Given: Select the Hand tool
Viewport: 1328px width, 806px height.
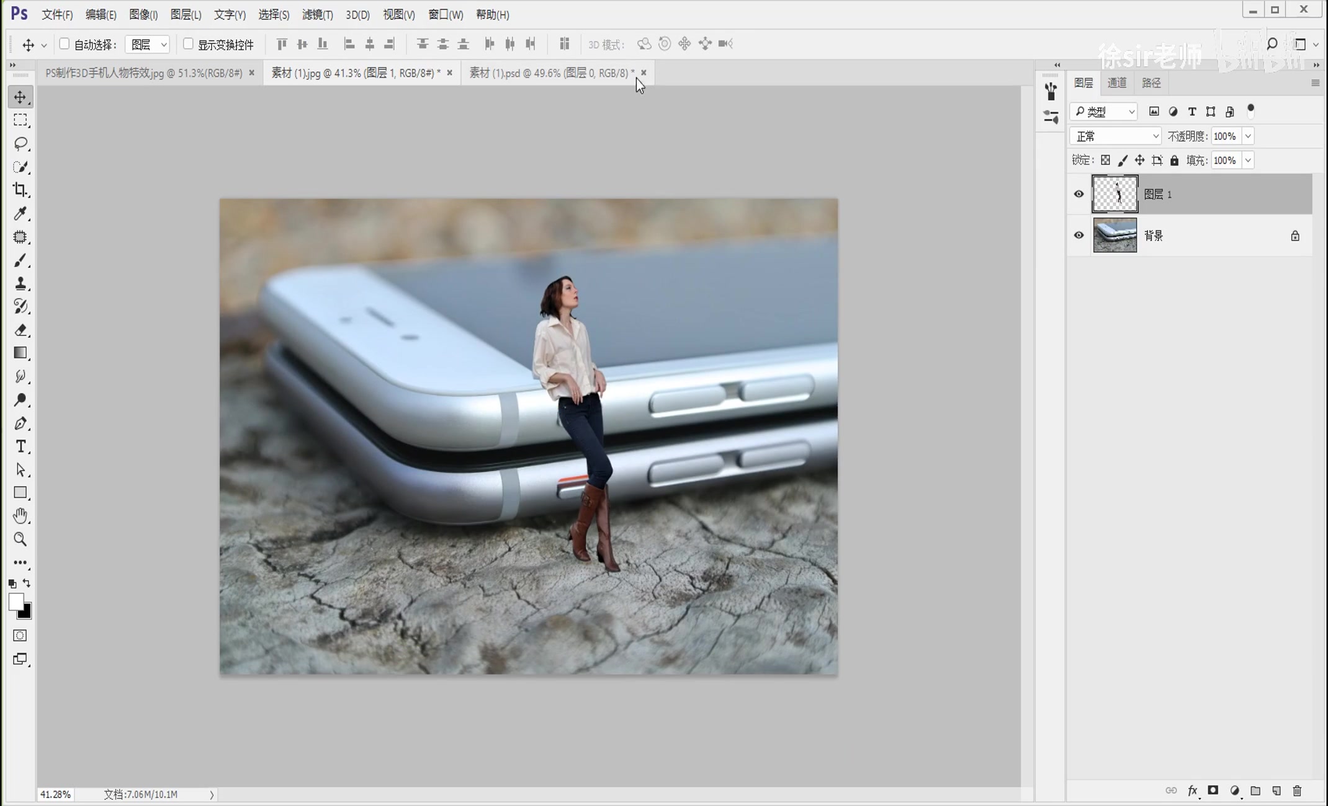Looking at the screenshot, I should point(20,516).
